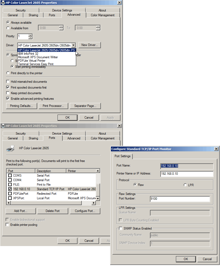
Task: Select HP Color LaserJet 2605dtn PS option
Action: point(46,50)
